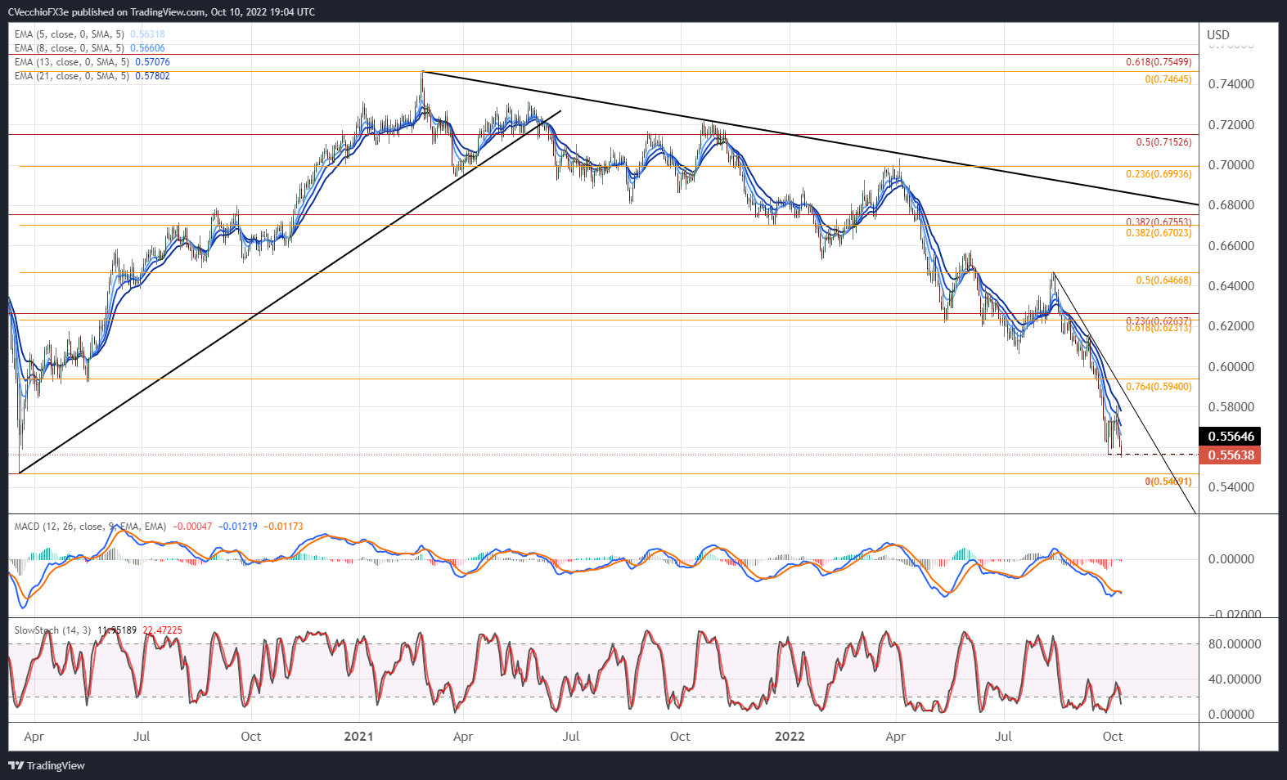Click the 0.70000 price axis label
Image resolution: width=1287 pixels, height=780 pixels.
click(x=1231, y=165)
